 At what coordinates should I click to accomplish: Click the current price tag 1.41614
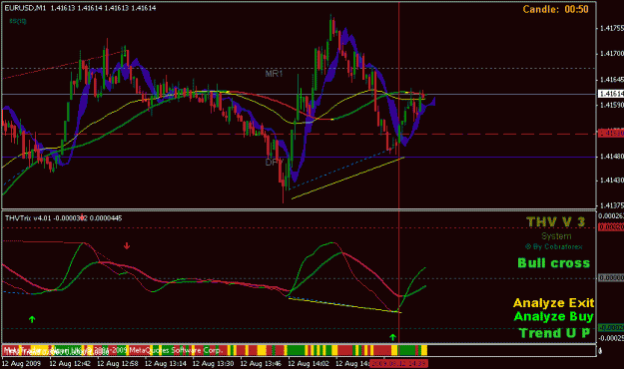(x=611, y=94)
